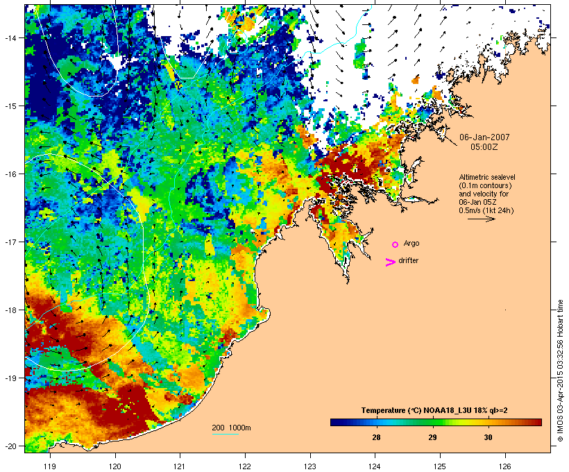This screenshot has width=569, height=472.
Task: Click the '200 1000m' depth label
Action: (231, 428)
